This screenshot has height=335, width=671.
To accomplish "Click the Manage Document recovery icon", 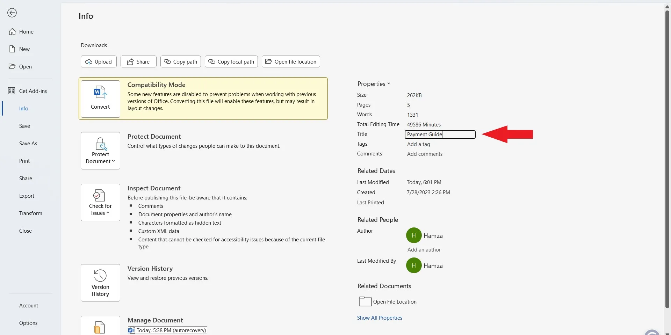I will (x=100, y=328).
